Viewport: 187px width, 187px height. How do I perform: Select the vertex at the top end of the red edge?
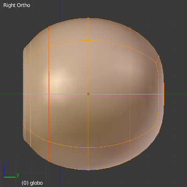49,27
